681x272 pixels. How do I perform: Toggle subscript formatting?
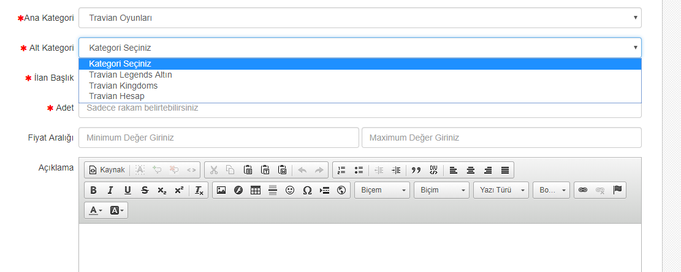pyautogui.click(x=162, y=190)
